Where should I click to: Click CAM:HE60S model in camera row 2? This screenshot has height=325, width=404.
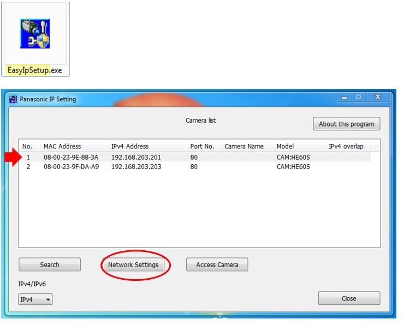(x=293, y=167)
